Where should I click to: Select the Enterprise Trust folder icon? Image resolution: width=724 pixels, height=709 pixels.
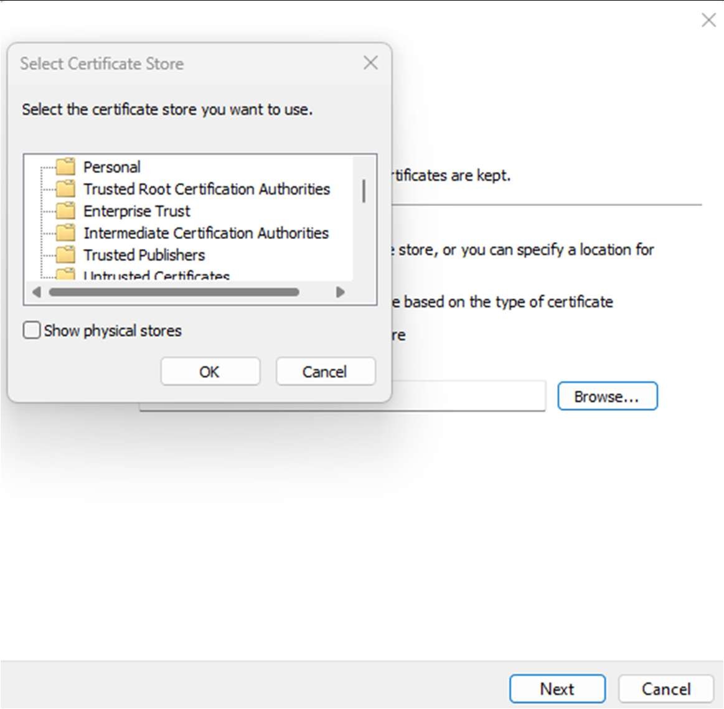[65, 211]
